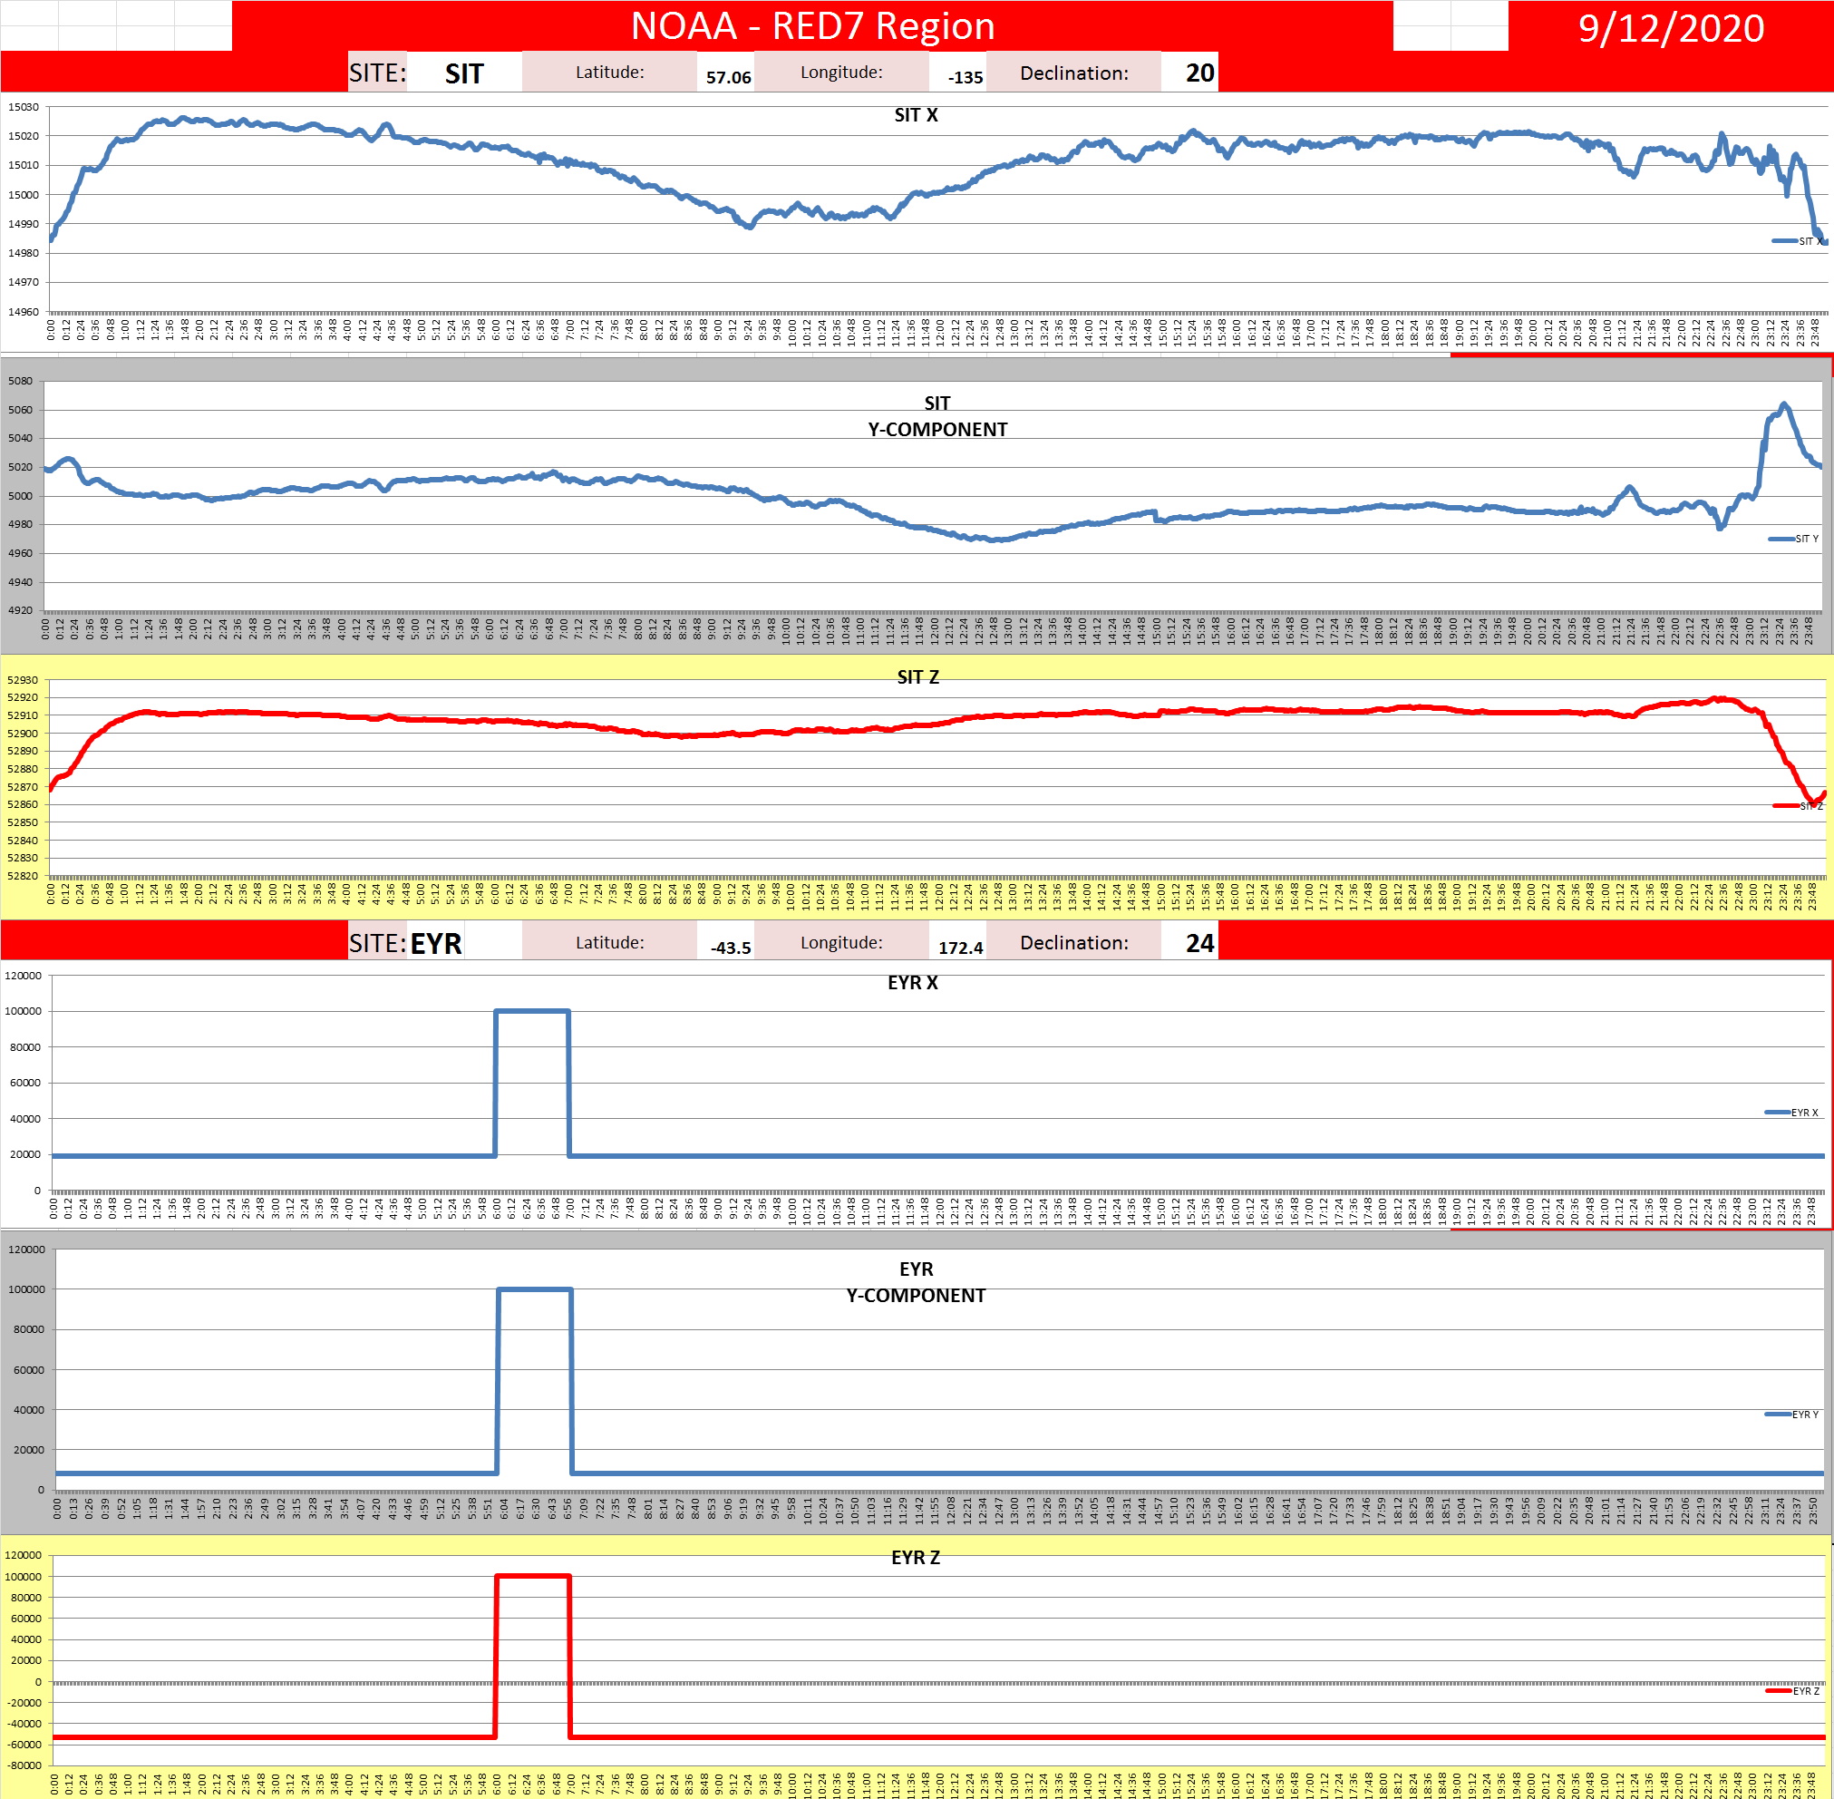Click the EYR Z chart title

point(915,1557)
